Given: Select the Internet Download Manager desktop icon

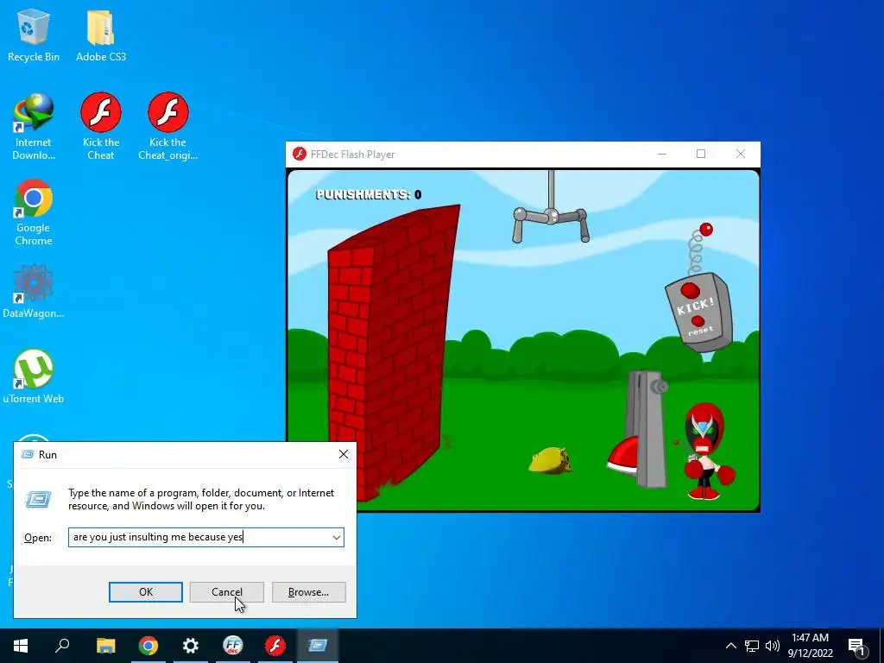Looking at the screenshot, I should (x=34, y=127).
